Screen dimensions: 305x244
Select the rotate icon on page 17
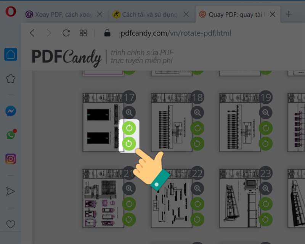[x=130, y=128]
